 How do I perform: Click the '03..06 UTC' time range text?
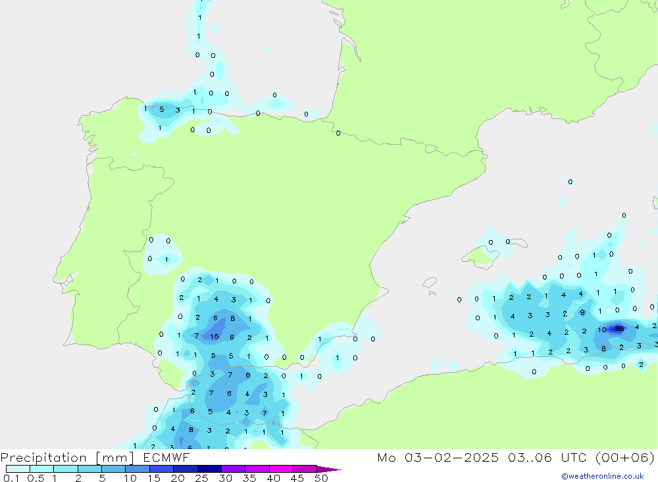pos(546,458)
